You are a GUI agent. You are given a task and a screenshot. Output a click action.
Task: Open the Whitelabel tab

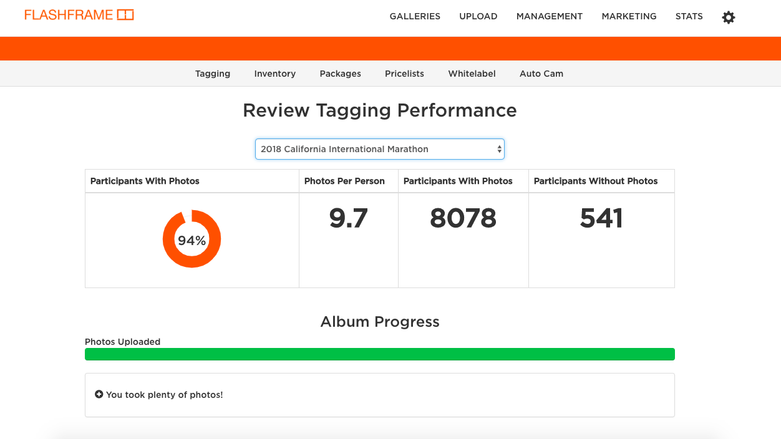point(472,74)
